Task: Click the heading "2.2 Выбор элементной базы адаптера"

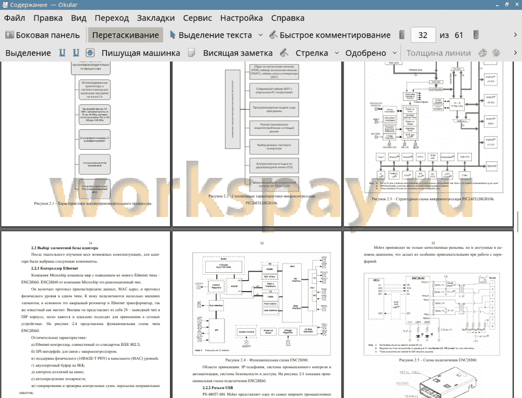Action: (x=65, y=248)
